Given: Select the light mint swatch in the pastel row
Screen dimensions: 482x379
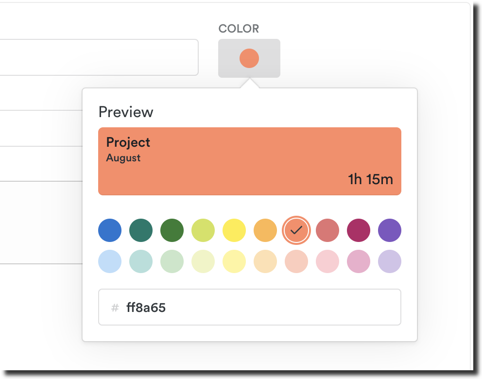Looking at the screenshot, I should pyautogui.click(x=141, y=261).
